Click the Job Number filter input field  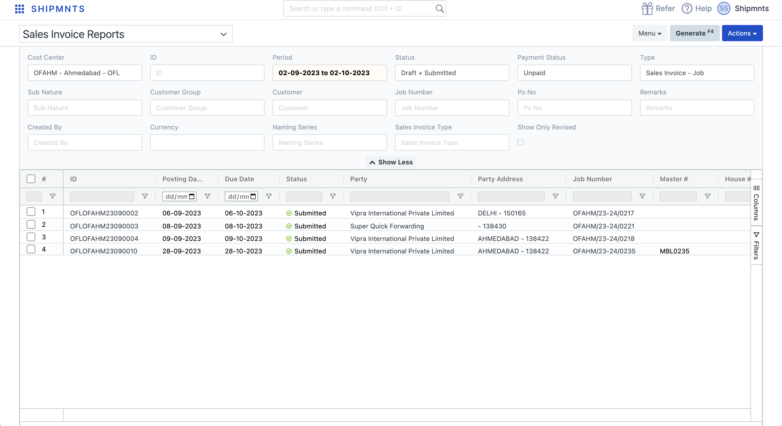click(x=452, y=108)
